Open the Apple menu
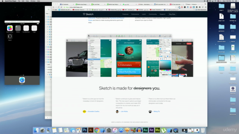 [2, 1]
